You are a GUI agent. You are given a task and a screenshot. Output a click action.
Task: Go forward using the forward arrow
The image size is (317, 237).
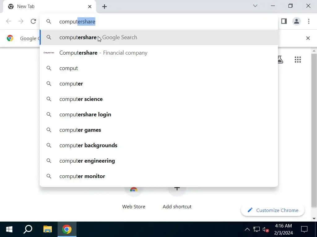point(21,21)
